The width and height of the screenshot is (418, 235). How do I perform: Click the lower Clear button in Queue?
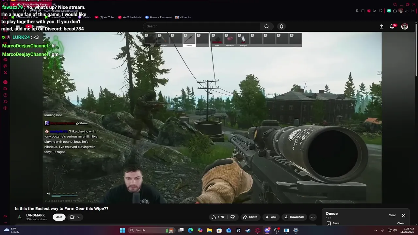[401, 223]
